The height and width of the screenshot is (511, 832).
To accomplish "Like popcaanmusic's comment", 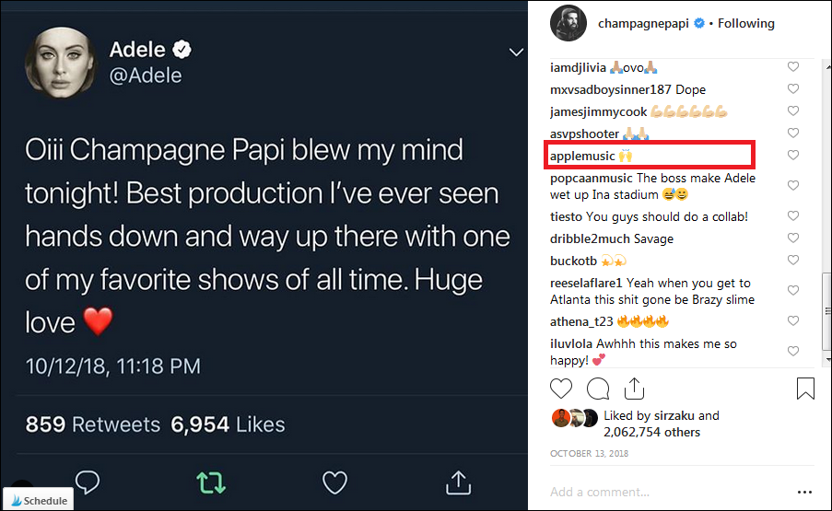I will [792, 186].
